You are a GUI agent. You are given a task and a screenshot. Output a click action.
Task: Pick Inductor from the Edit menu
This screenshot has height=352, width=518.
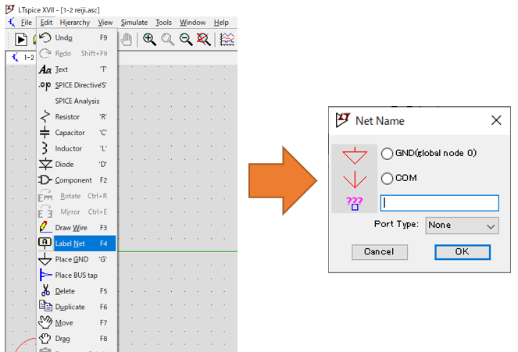click(77, 148)
